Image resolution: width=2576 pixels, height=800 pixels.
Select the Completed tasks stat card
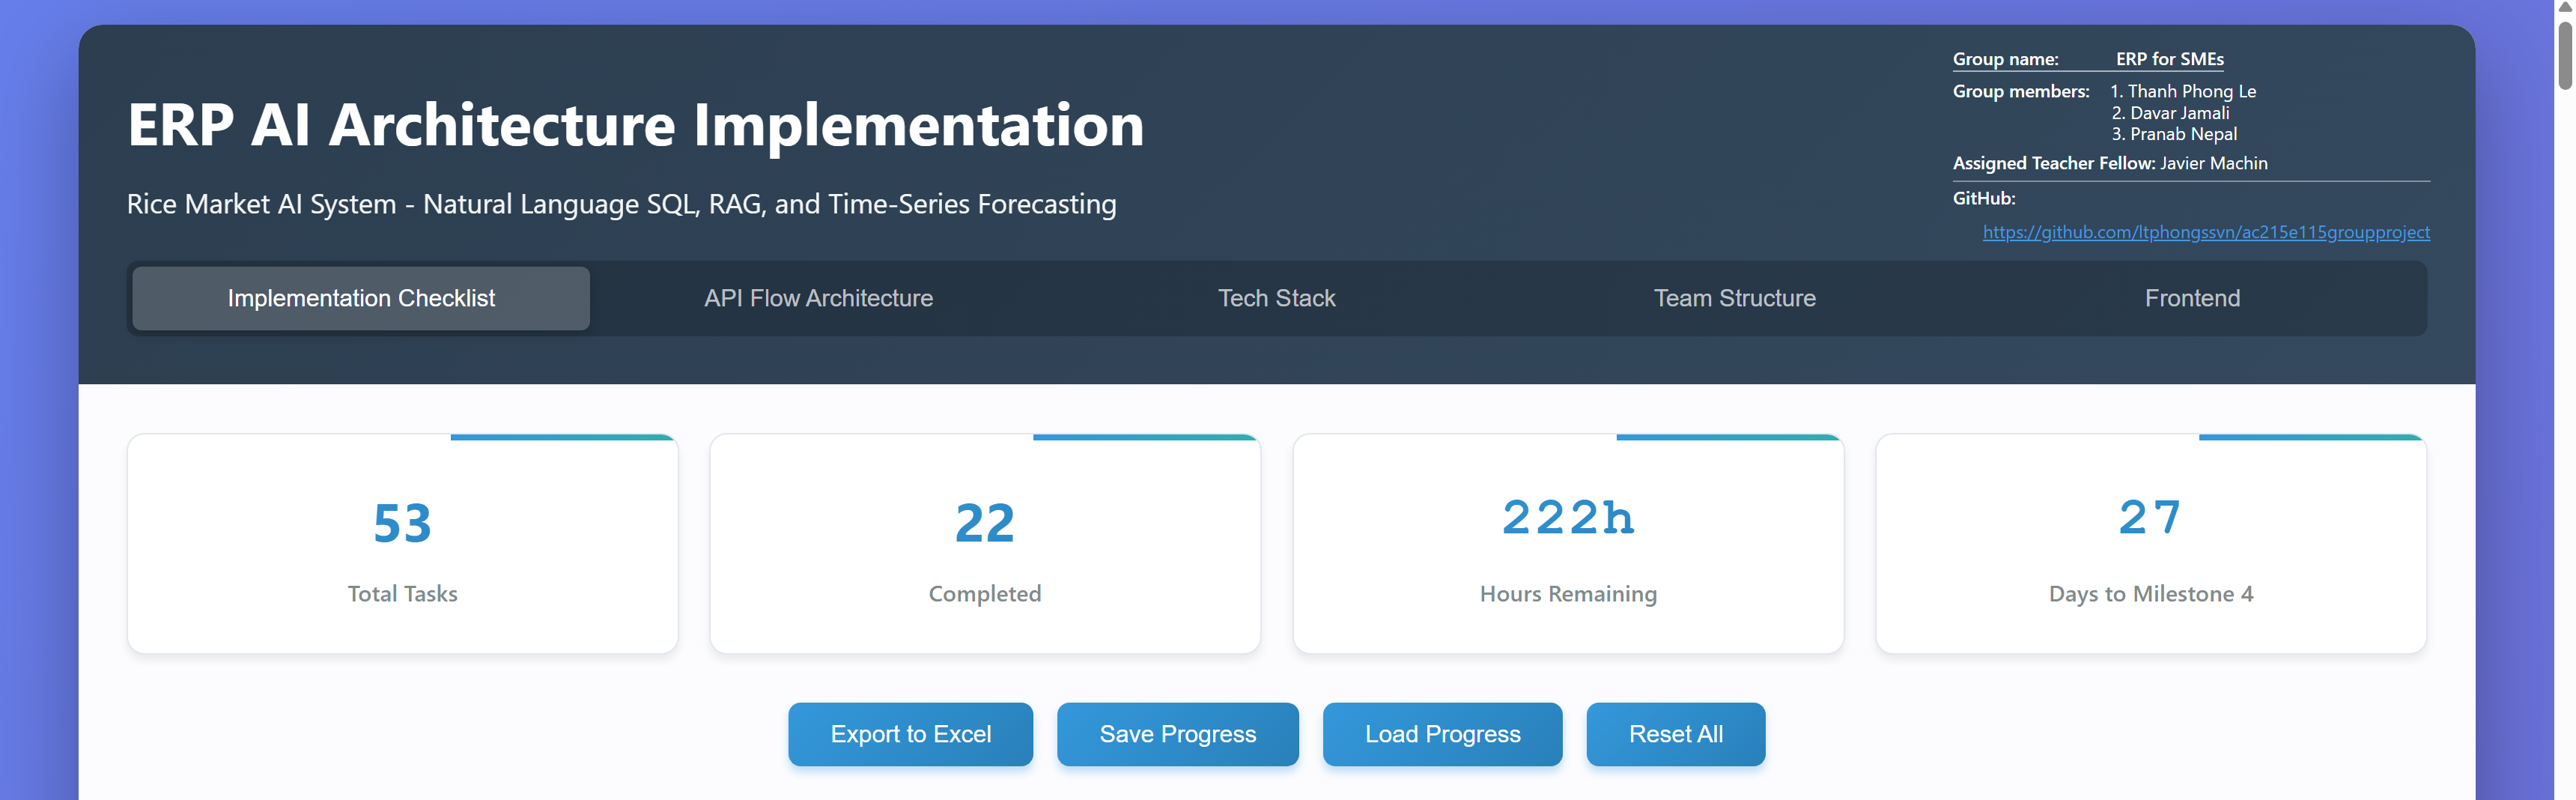(x=985, y=544)
